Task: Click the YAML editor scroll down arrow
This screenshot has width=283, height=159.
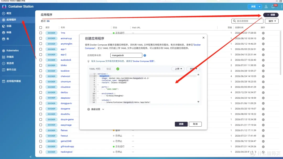Action: 198,102
